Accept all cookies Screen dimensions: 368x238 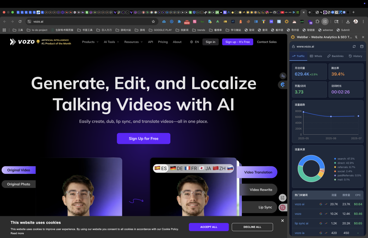click(x=209, y=227)
